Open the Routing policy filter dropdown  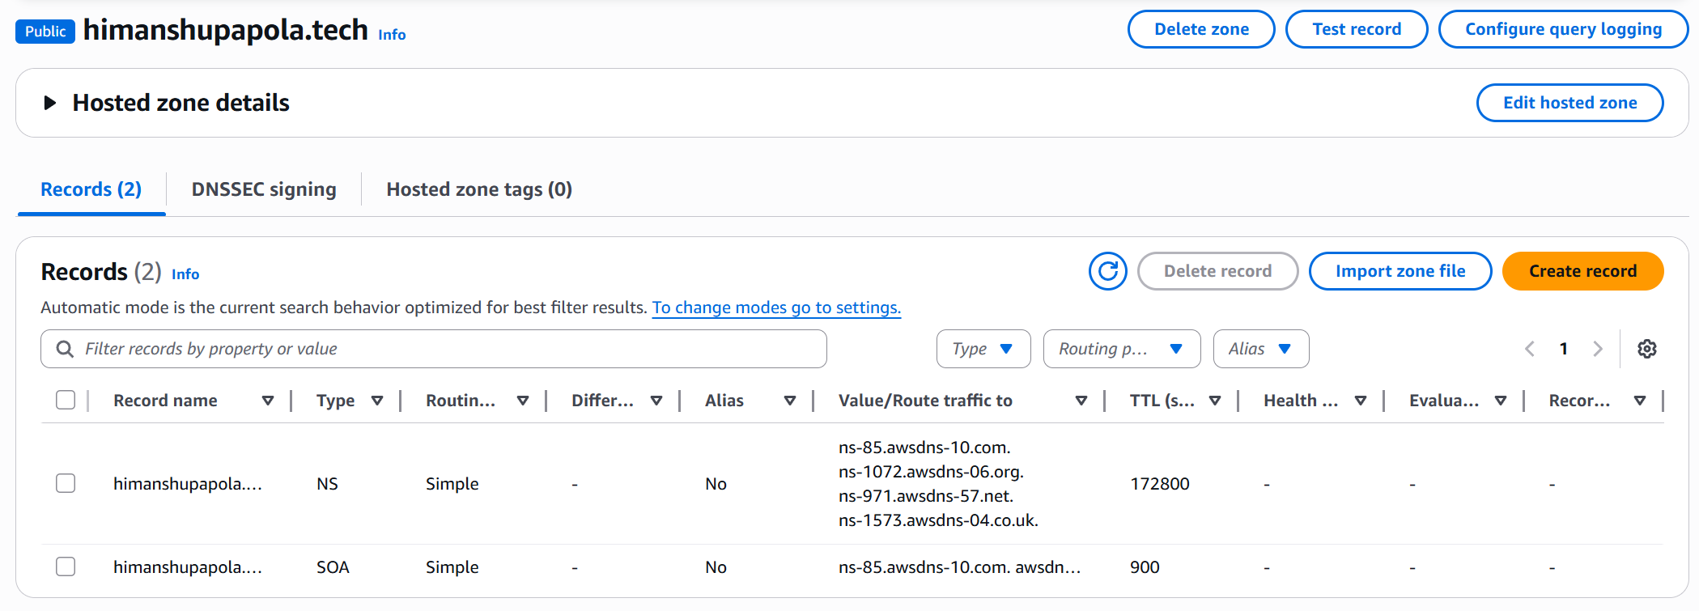tap(1121, 349)
